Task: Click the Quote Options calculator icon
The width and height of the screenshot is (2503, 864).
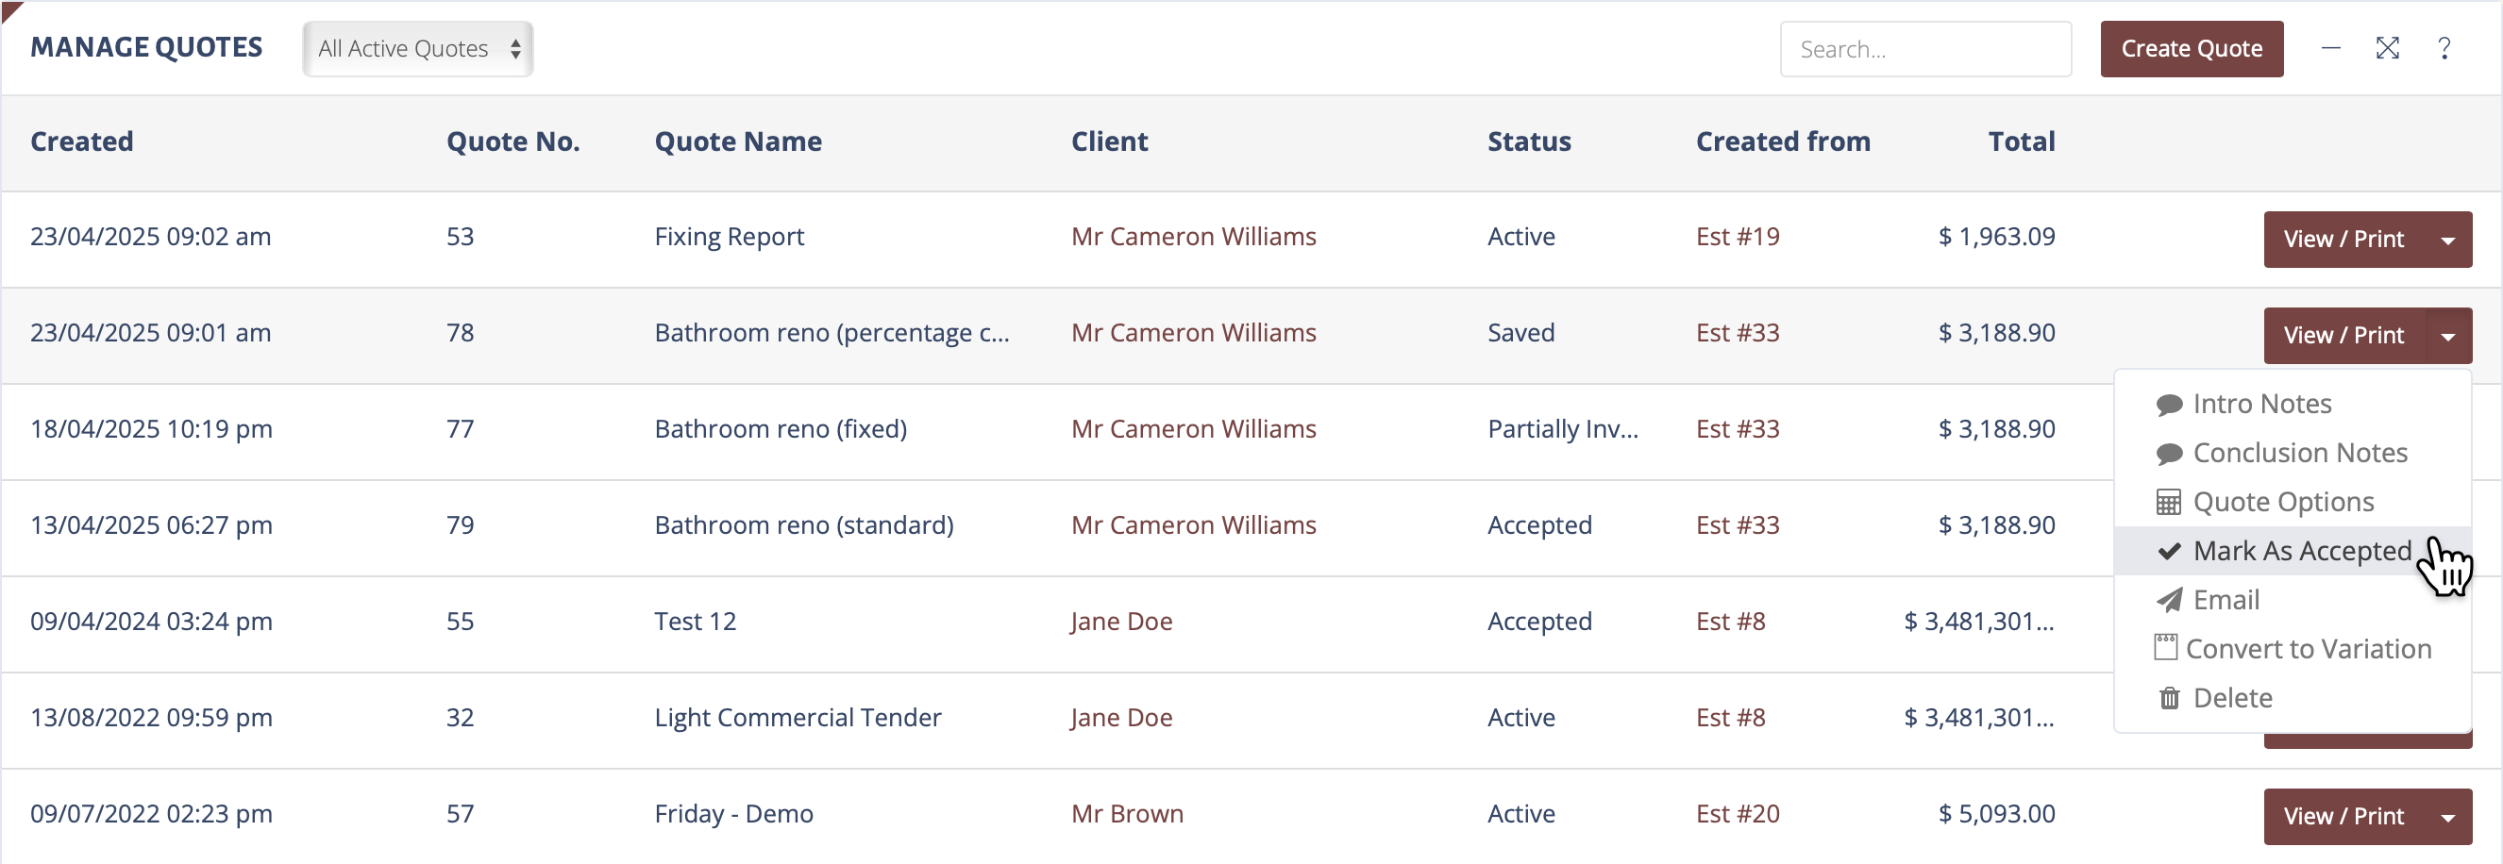Action: pyautogui.click(x=2169, y=503)
